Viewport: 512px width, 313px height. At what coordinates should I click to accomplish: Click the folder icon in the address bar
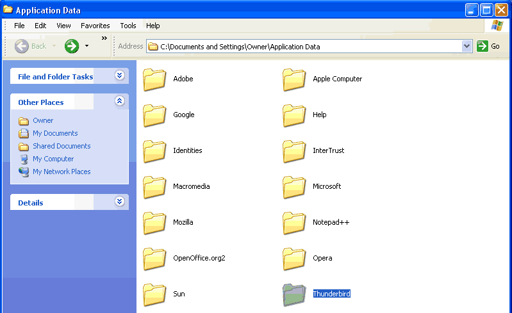(153, 47)
